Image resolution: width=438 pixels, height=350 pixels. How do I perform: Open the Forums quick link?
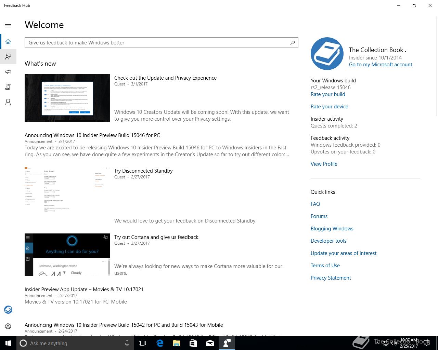(x=319, y=216)
